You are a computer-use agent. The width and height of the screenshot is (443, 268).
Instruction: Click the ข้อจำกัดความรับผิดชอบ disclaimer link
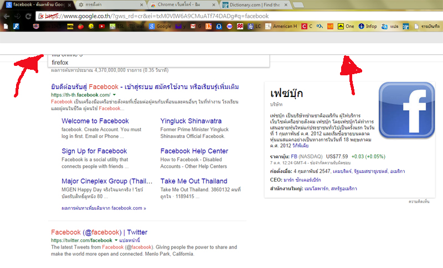tap(330, 163)
